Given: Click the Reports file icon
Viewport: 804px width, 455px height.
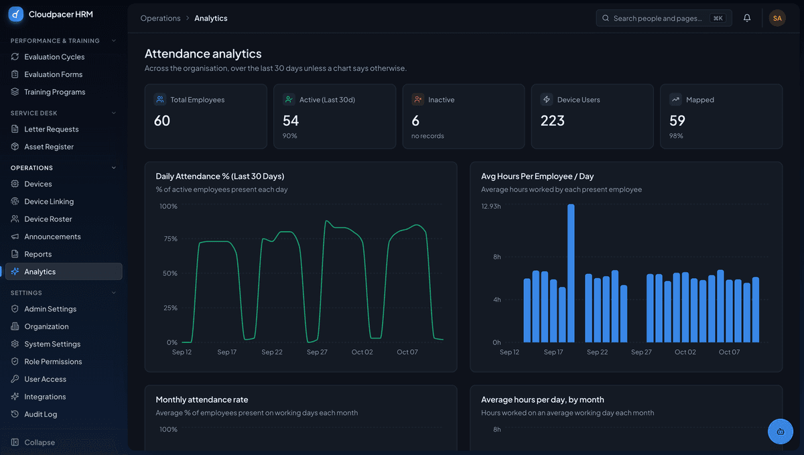Looking at the screenshot, I should (15, 254).
